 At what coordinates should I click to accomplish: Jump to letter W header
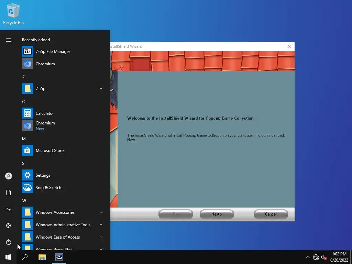pyautogui.click(x=24, y=200)
